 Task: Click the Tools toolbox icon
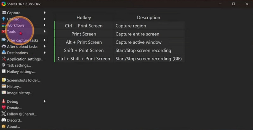coord(4,32)
